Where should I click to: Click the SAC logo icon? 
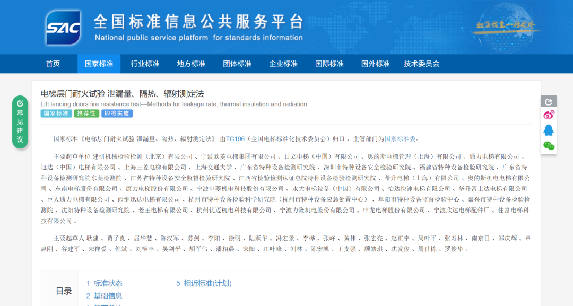click(x=63, y=28)
